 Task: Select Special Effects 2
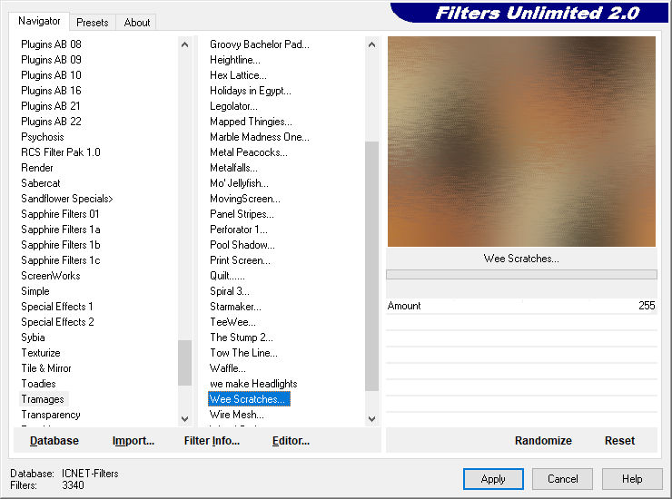pos(57,322)
